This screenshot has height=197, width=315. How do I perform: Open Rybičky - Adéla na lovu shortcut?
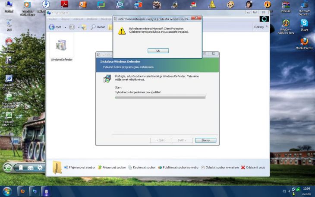[x=286, y=26]
